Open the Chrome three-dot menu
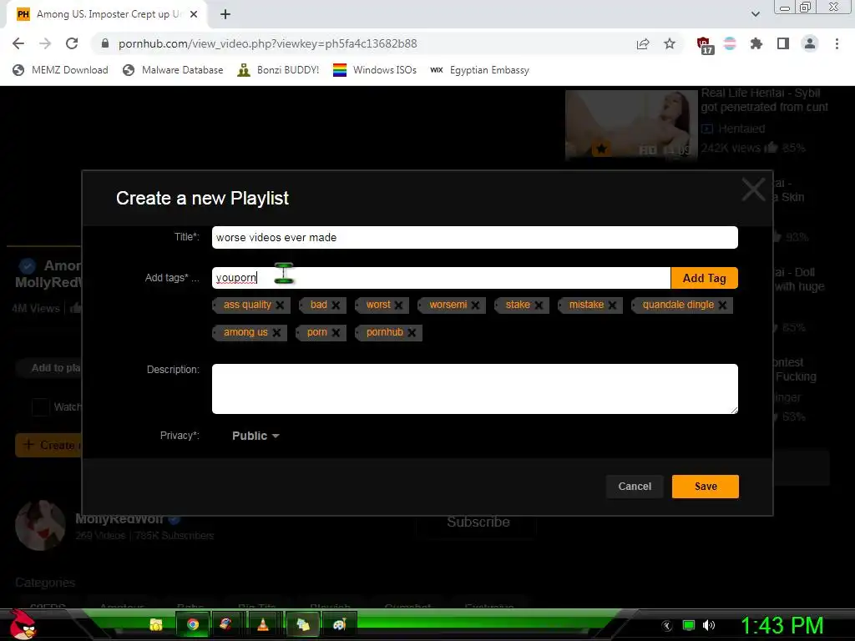Screen dimensions: 855x641 [x=837, y=43]
